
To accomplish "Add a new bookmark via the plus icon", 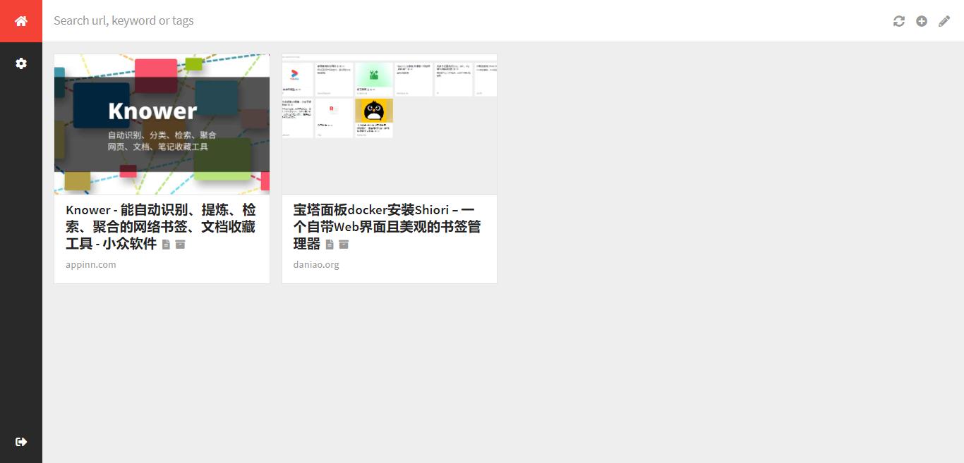I will coord(922,21).
